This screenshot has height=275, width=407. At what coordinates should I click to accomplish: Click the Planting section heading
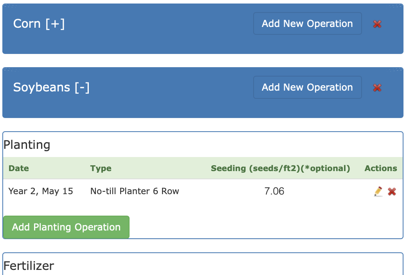(x=27, y=145)
